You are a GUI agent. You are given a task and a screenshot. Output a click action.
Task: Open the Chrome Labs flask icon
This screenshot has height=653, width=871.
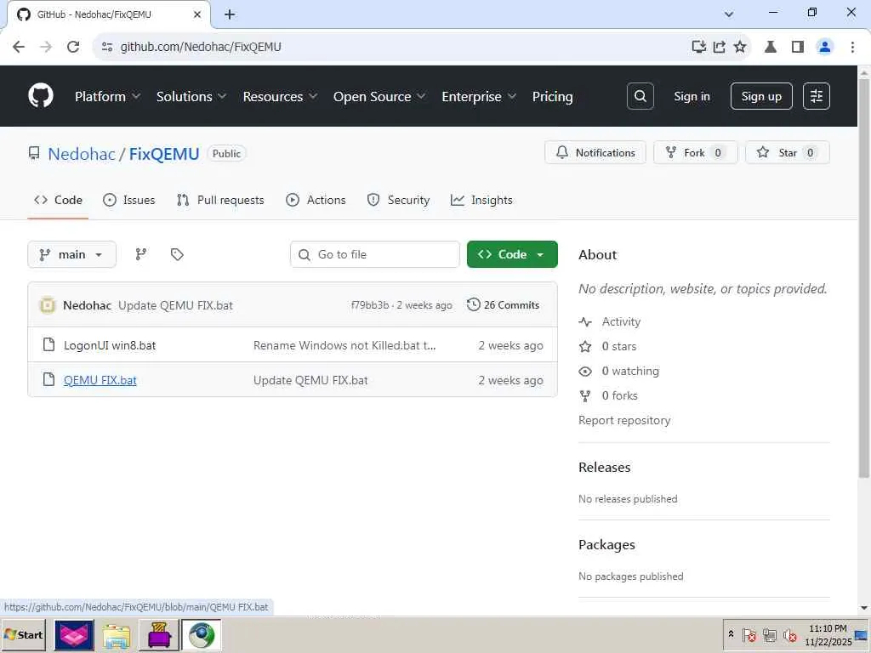coord(770,47)
